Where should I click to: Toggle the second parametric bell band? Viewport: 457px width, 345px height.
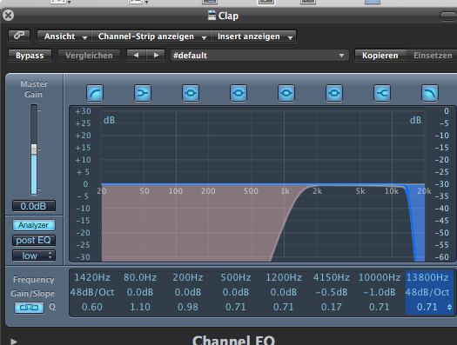tap(239, 93)
